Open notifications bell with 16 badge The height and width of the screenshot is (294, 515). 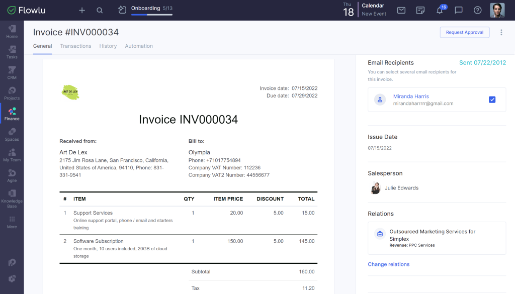[440, 11]
